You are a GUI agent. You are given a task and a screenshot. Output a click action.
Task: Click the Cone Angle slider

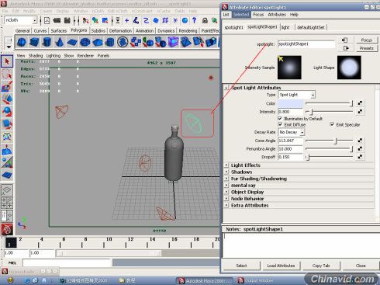(329, 141)
